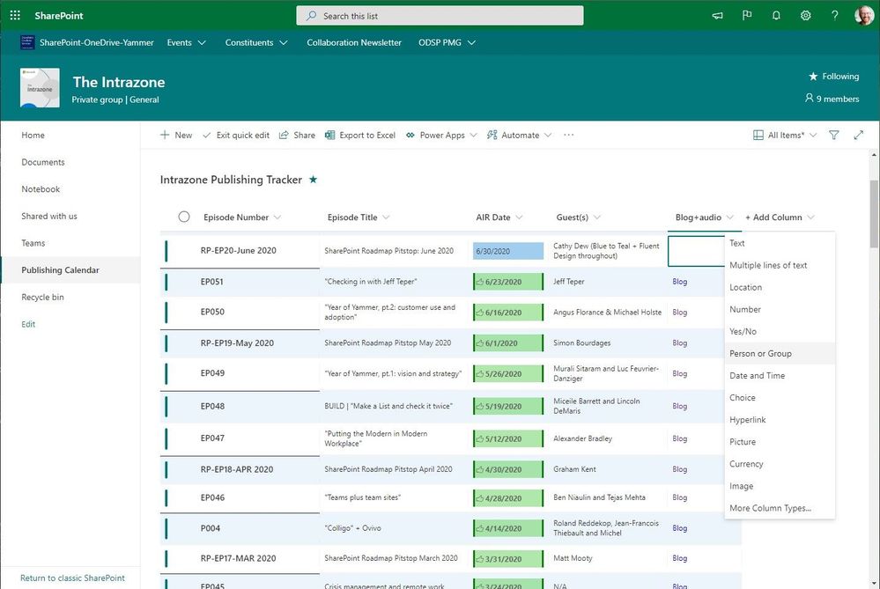Click the Add Column header
Screen dimensions: 880x589
pyautogui.click(x=780, y=217)
